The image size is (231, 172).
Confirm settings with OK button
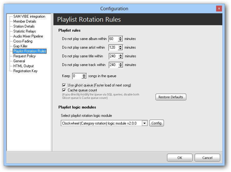tap(179, 158)
